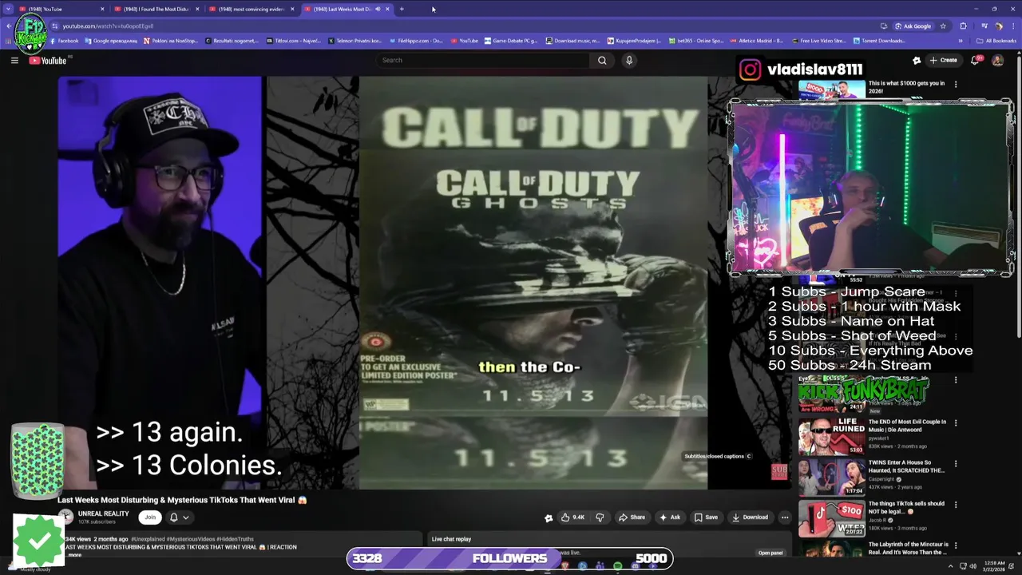
Task: Open notification bell dropdown beside Join
Action: coord(179,517)
